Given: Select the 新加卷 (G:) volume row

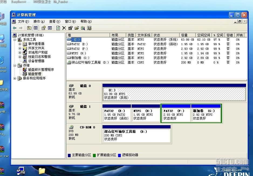Looking at the screenshot, I should [156, 58].
